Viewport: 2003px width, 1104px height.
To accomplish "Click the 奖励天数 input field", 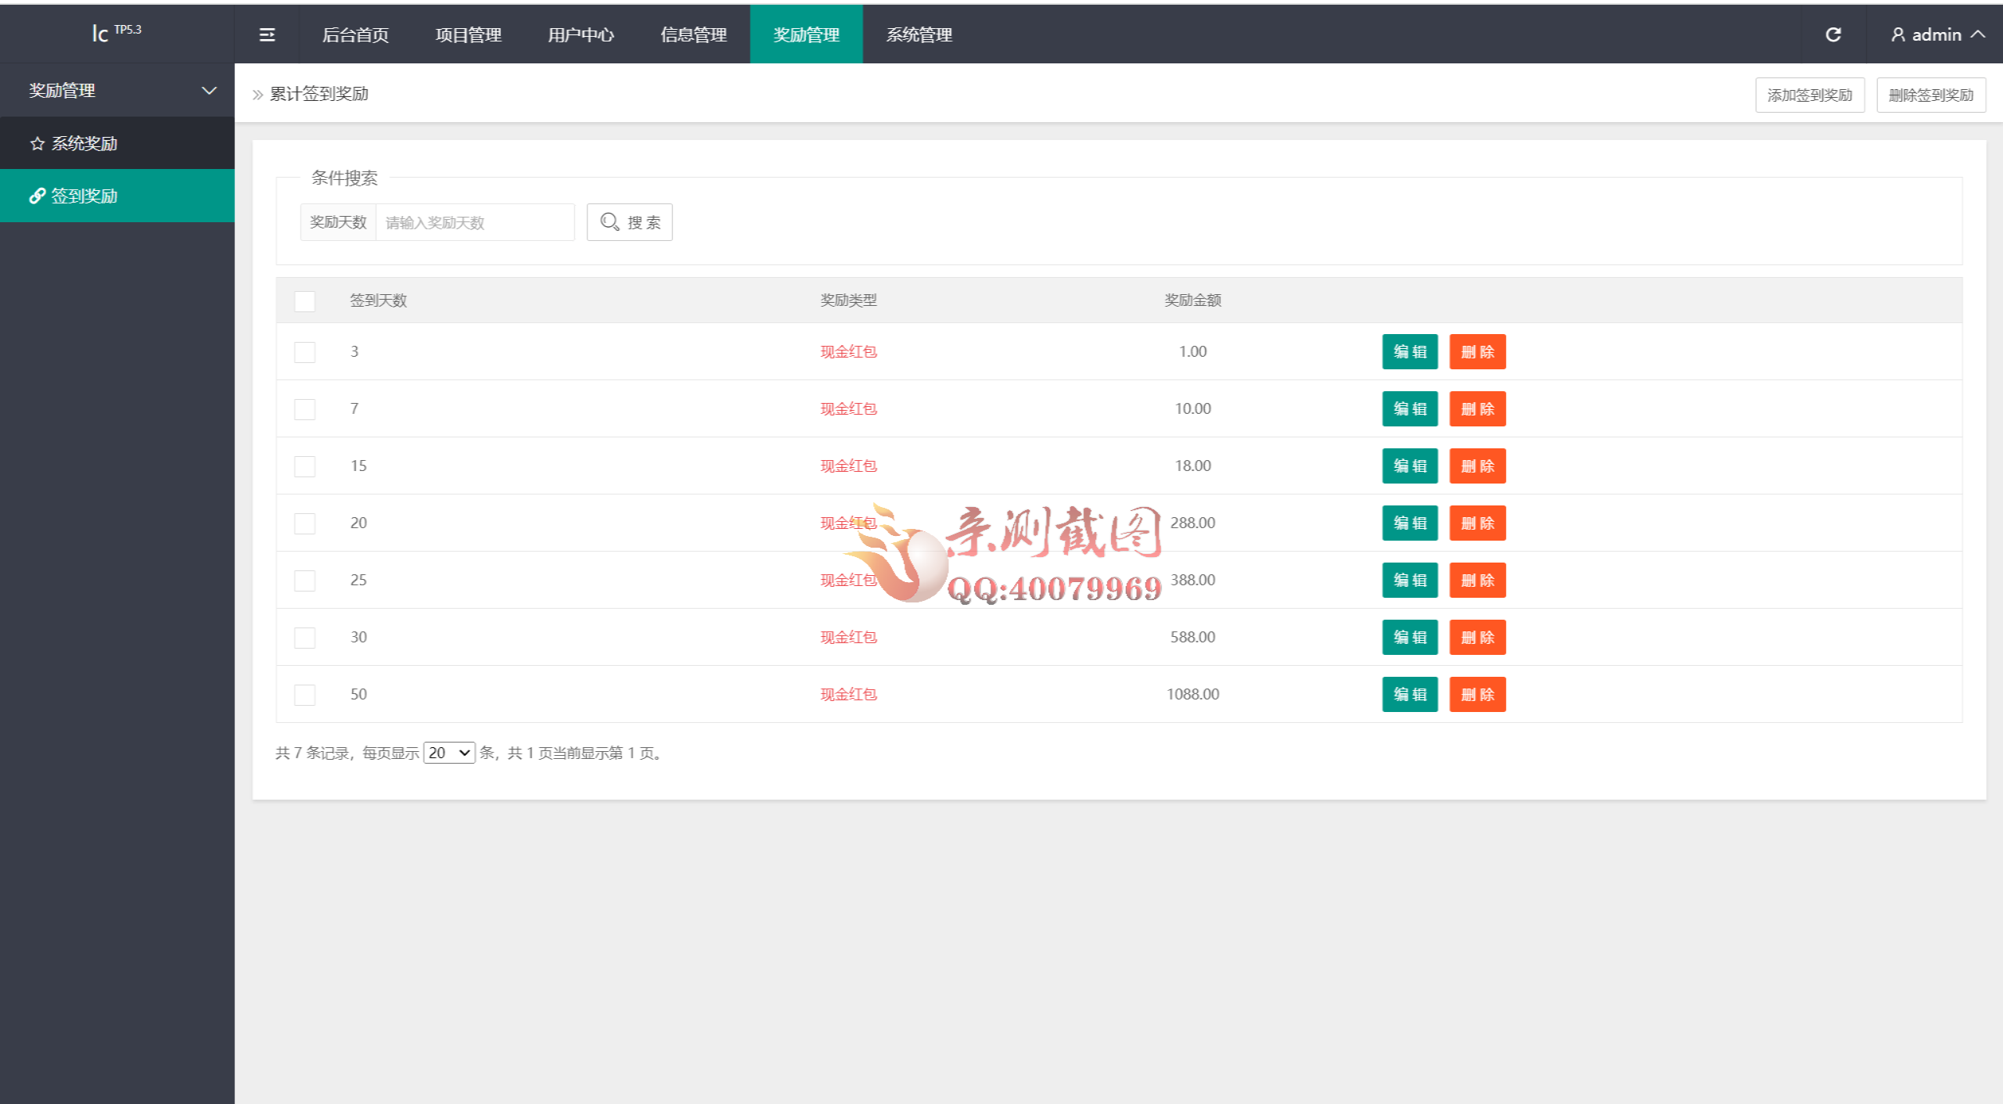I will 475,223.
